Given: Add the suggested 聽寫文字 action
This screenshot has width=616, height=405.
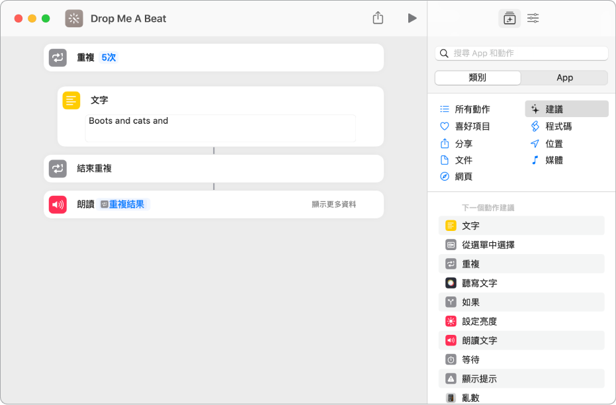Looking at the screenshot, I should 521,283.
